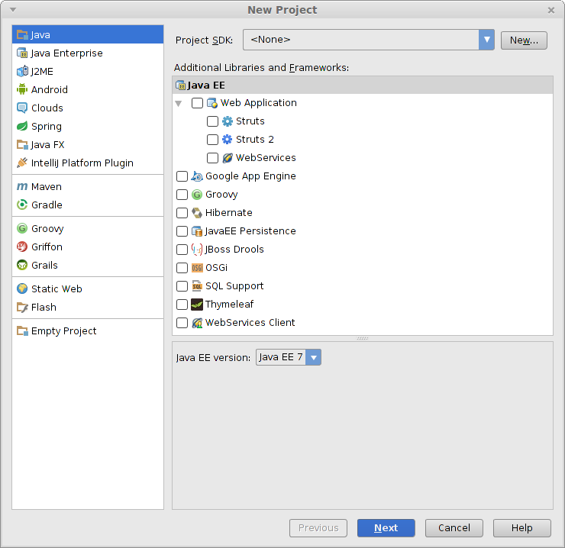The height and width of the screenshot is (548, 565).
Task: Collapse the Web Application tree node
Action: (x=179, y=103)
